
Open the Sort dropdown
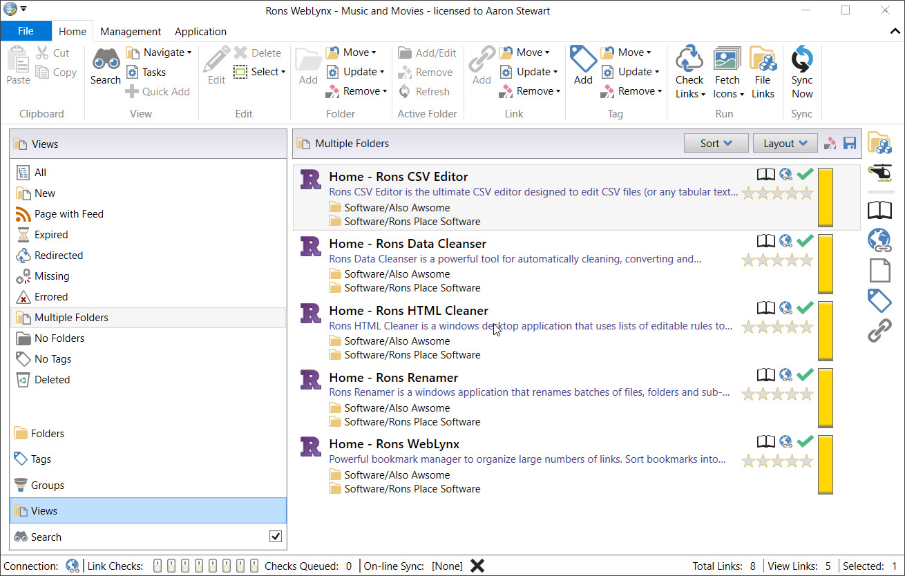pyautogui.click(x=716, y=143)
